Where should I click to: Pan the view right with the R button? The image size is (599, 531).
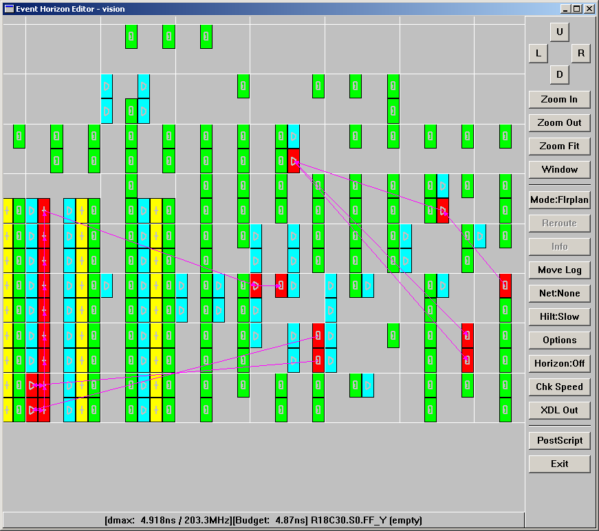580,53
